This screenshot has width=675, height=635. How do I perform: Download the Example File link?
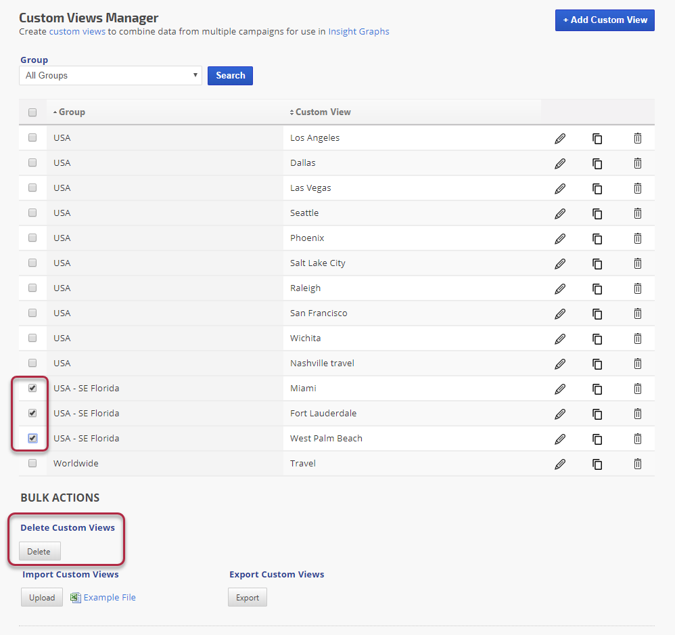coord(109,598)
